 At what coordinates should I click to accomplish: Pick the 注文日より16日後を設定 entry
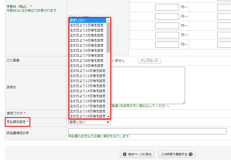coord(87,101)
